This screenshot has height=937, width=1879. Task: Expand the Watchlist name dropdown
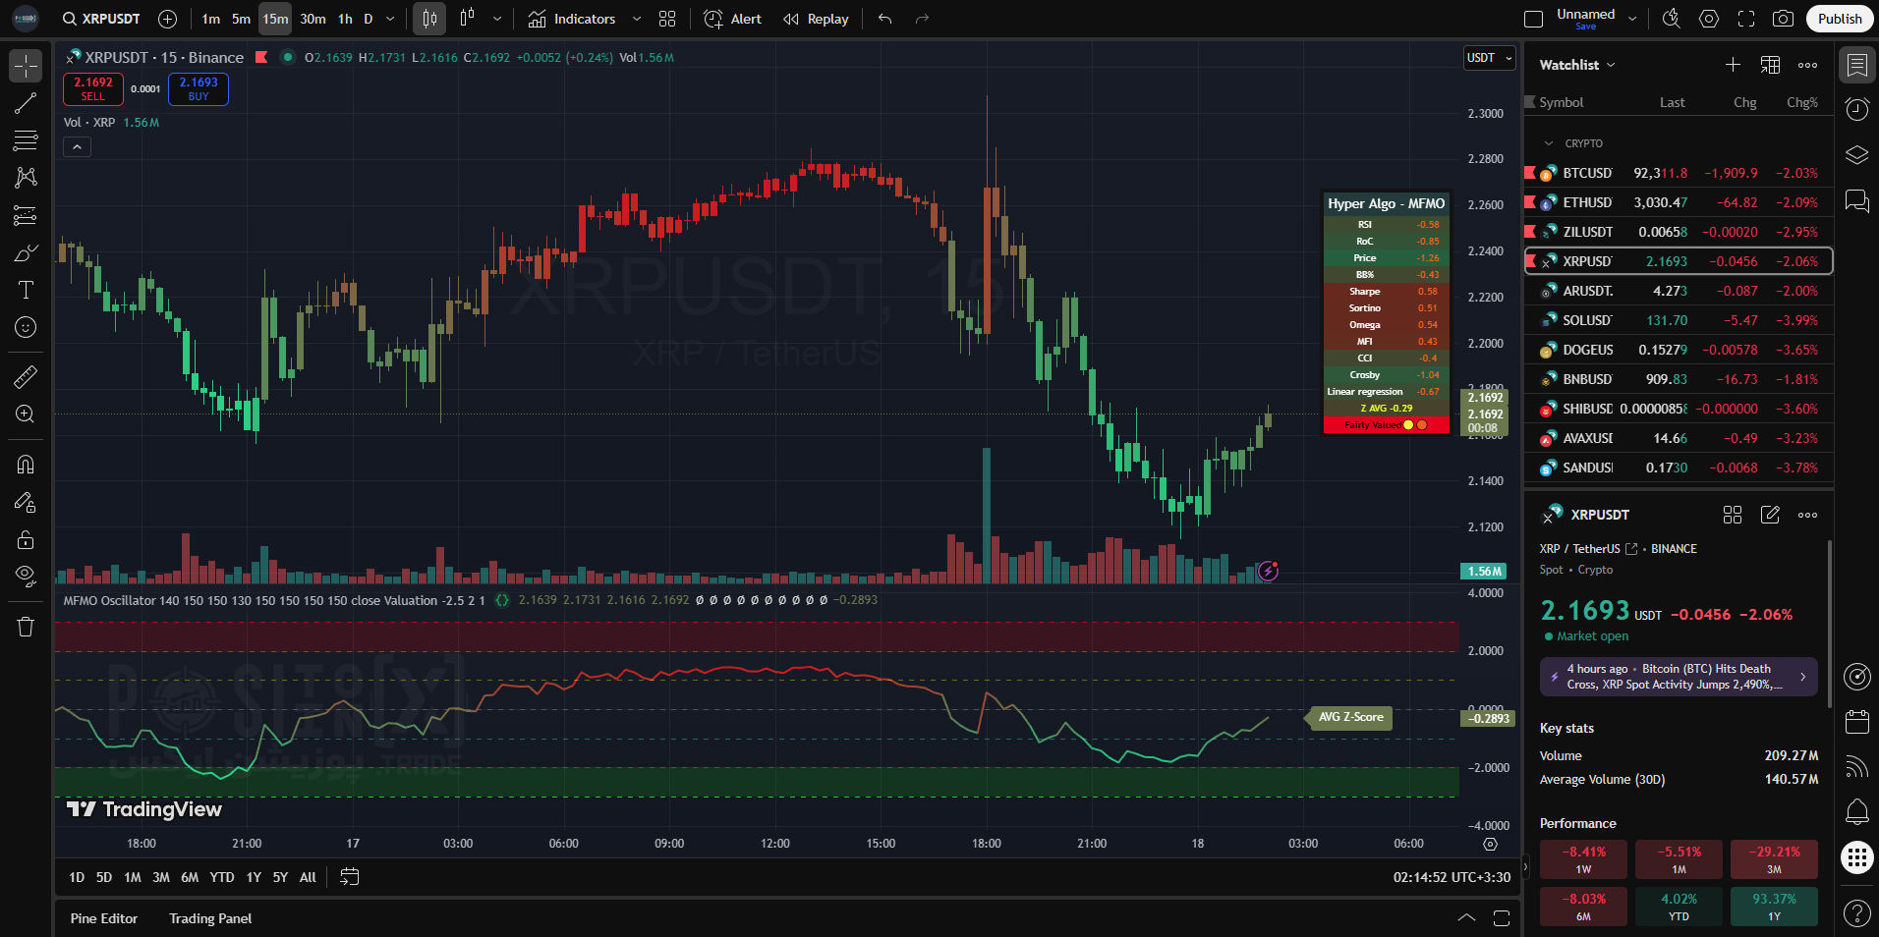click(x=1577, y=65)
